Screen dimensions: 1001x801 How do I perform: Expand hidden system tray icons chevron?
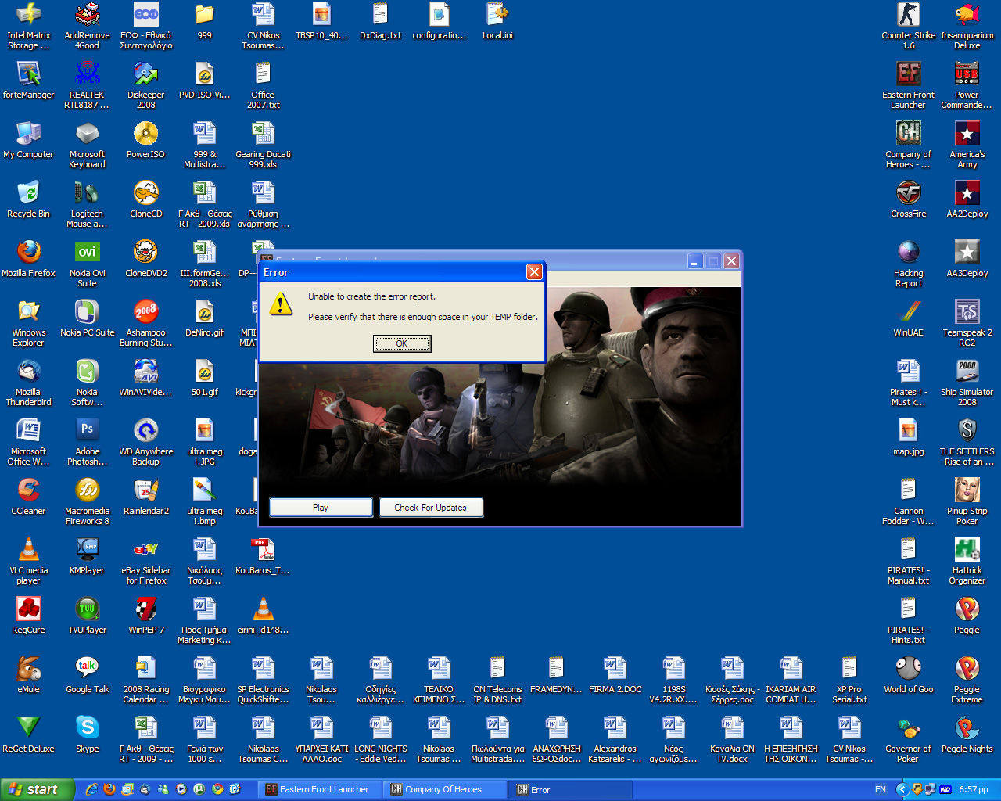click(x=902, y=789)
